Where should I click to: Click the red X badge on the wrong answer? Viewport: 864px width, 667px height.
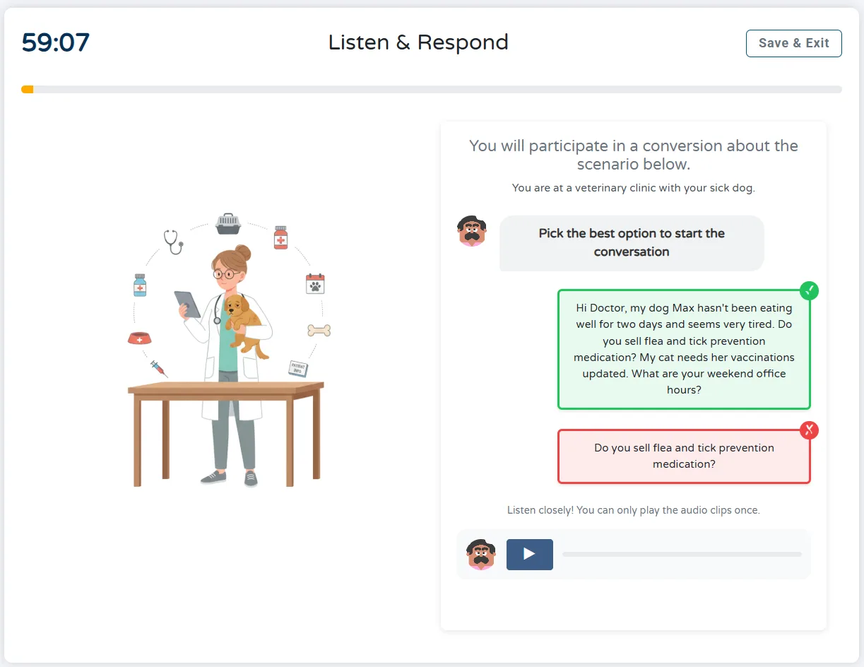tap(809, 430)
